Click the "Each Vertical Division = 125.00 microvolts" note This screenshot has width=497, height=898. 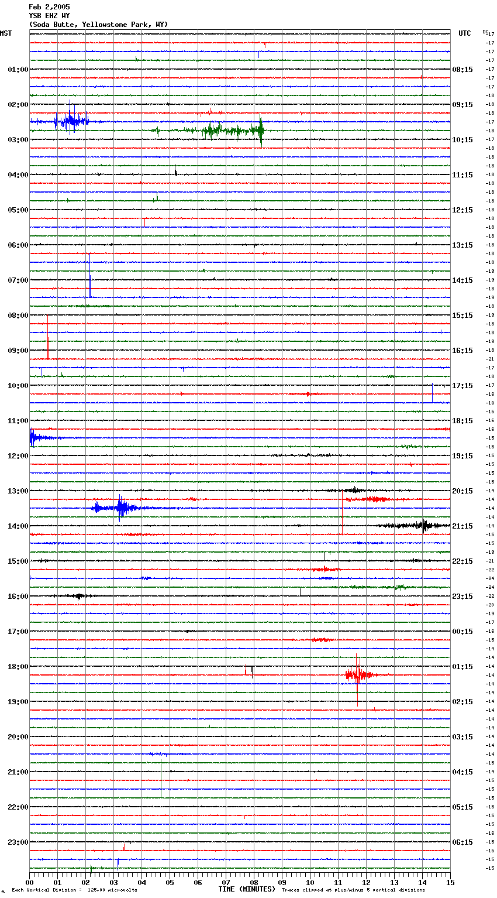click(75, 890)
